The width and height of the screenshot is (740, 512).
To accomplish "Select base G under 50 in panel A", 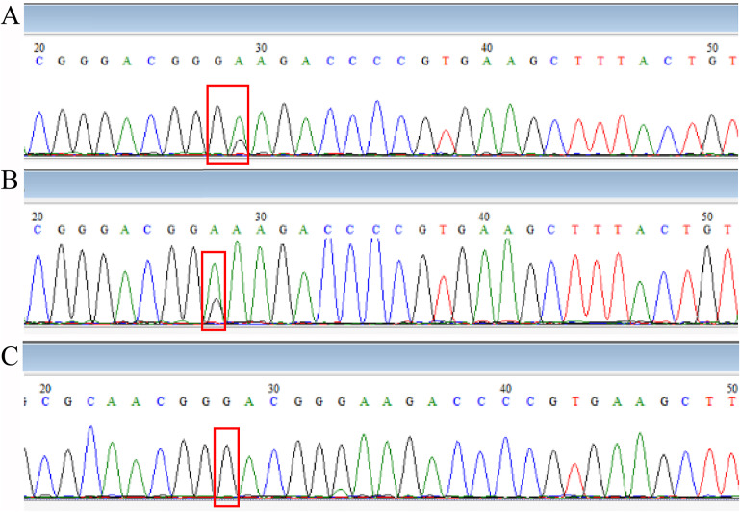I will coord(712,61).
